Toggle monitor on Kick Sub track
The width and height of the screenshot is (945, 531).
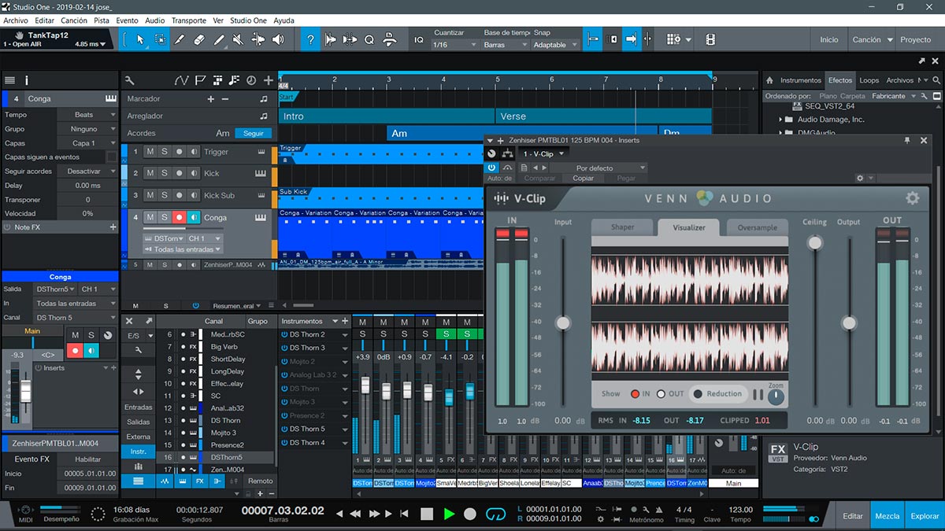194,195
